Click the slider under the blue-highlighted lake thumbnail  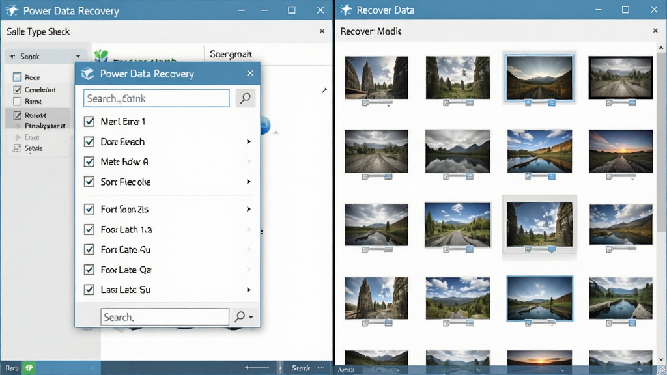pos(539,323)
